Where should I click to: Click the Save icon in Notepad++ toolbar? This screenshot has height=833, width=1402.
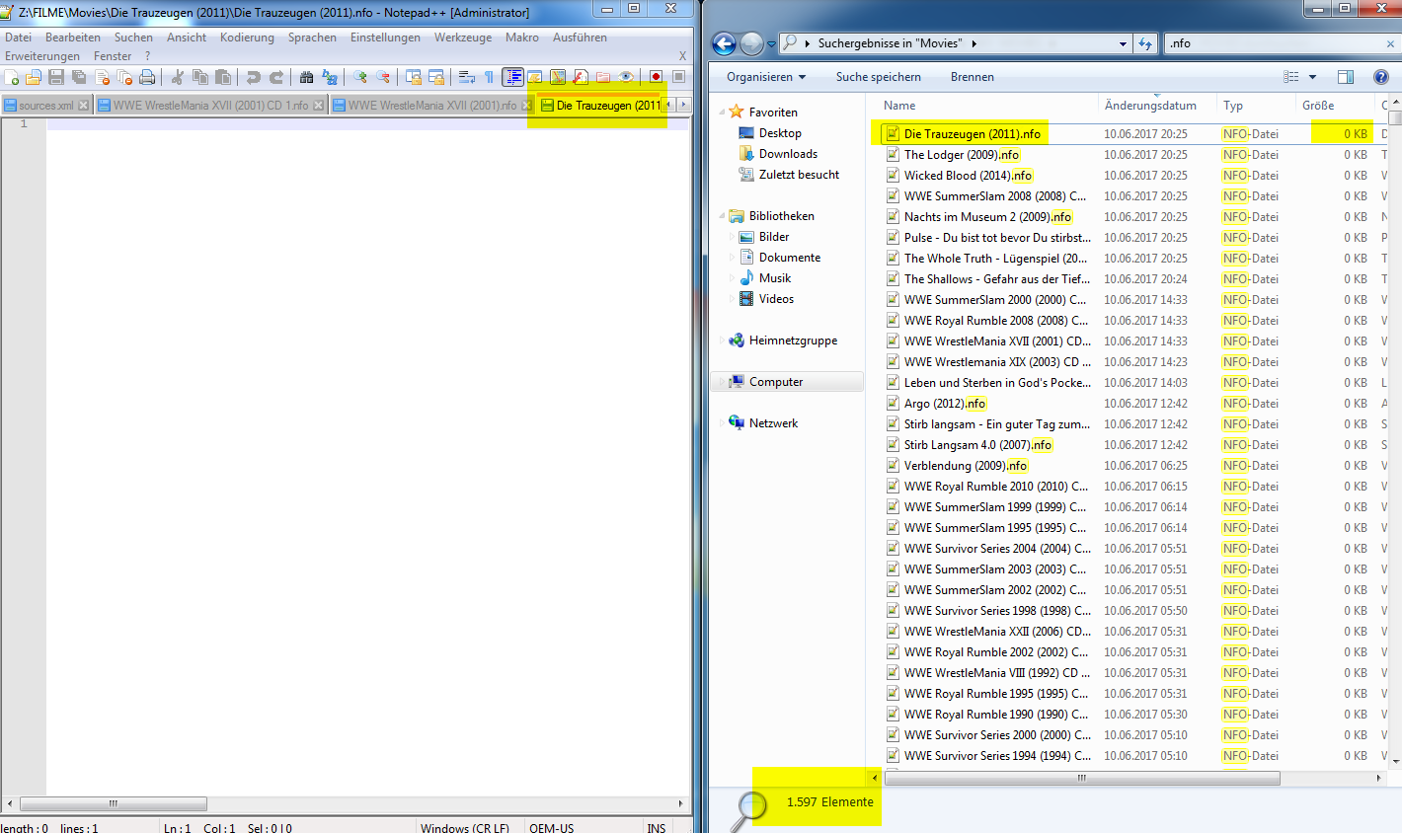pyautogui.click(x=56, y=77)
